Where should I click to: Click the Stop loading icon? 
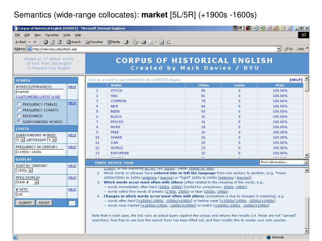tap(46, 42)
